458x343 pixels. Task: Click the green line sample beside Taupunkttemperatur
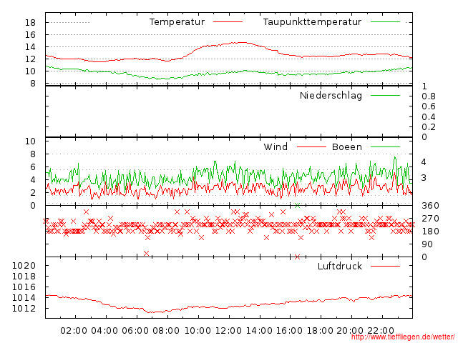pos(385,22)
